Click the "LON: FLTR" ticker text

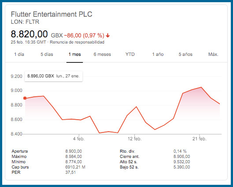[x=25, y=22]
